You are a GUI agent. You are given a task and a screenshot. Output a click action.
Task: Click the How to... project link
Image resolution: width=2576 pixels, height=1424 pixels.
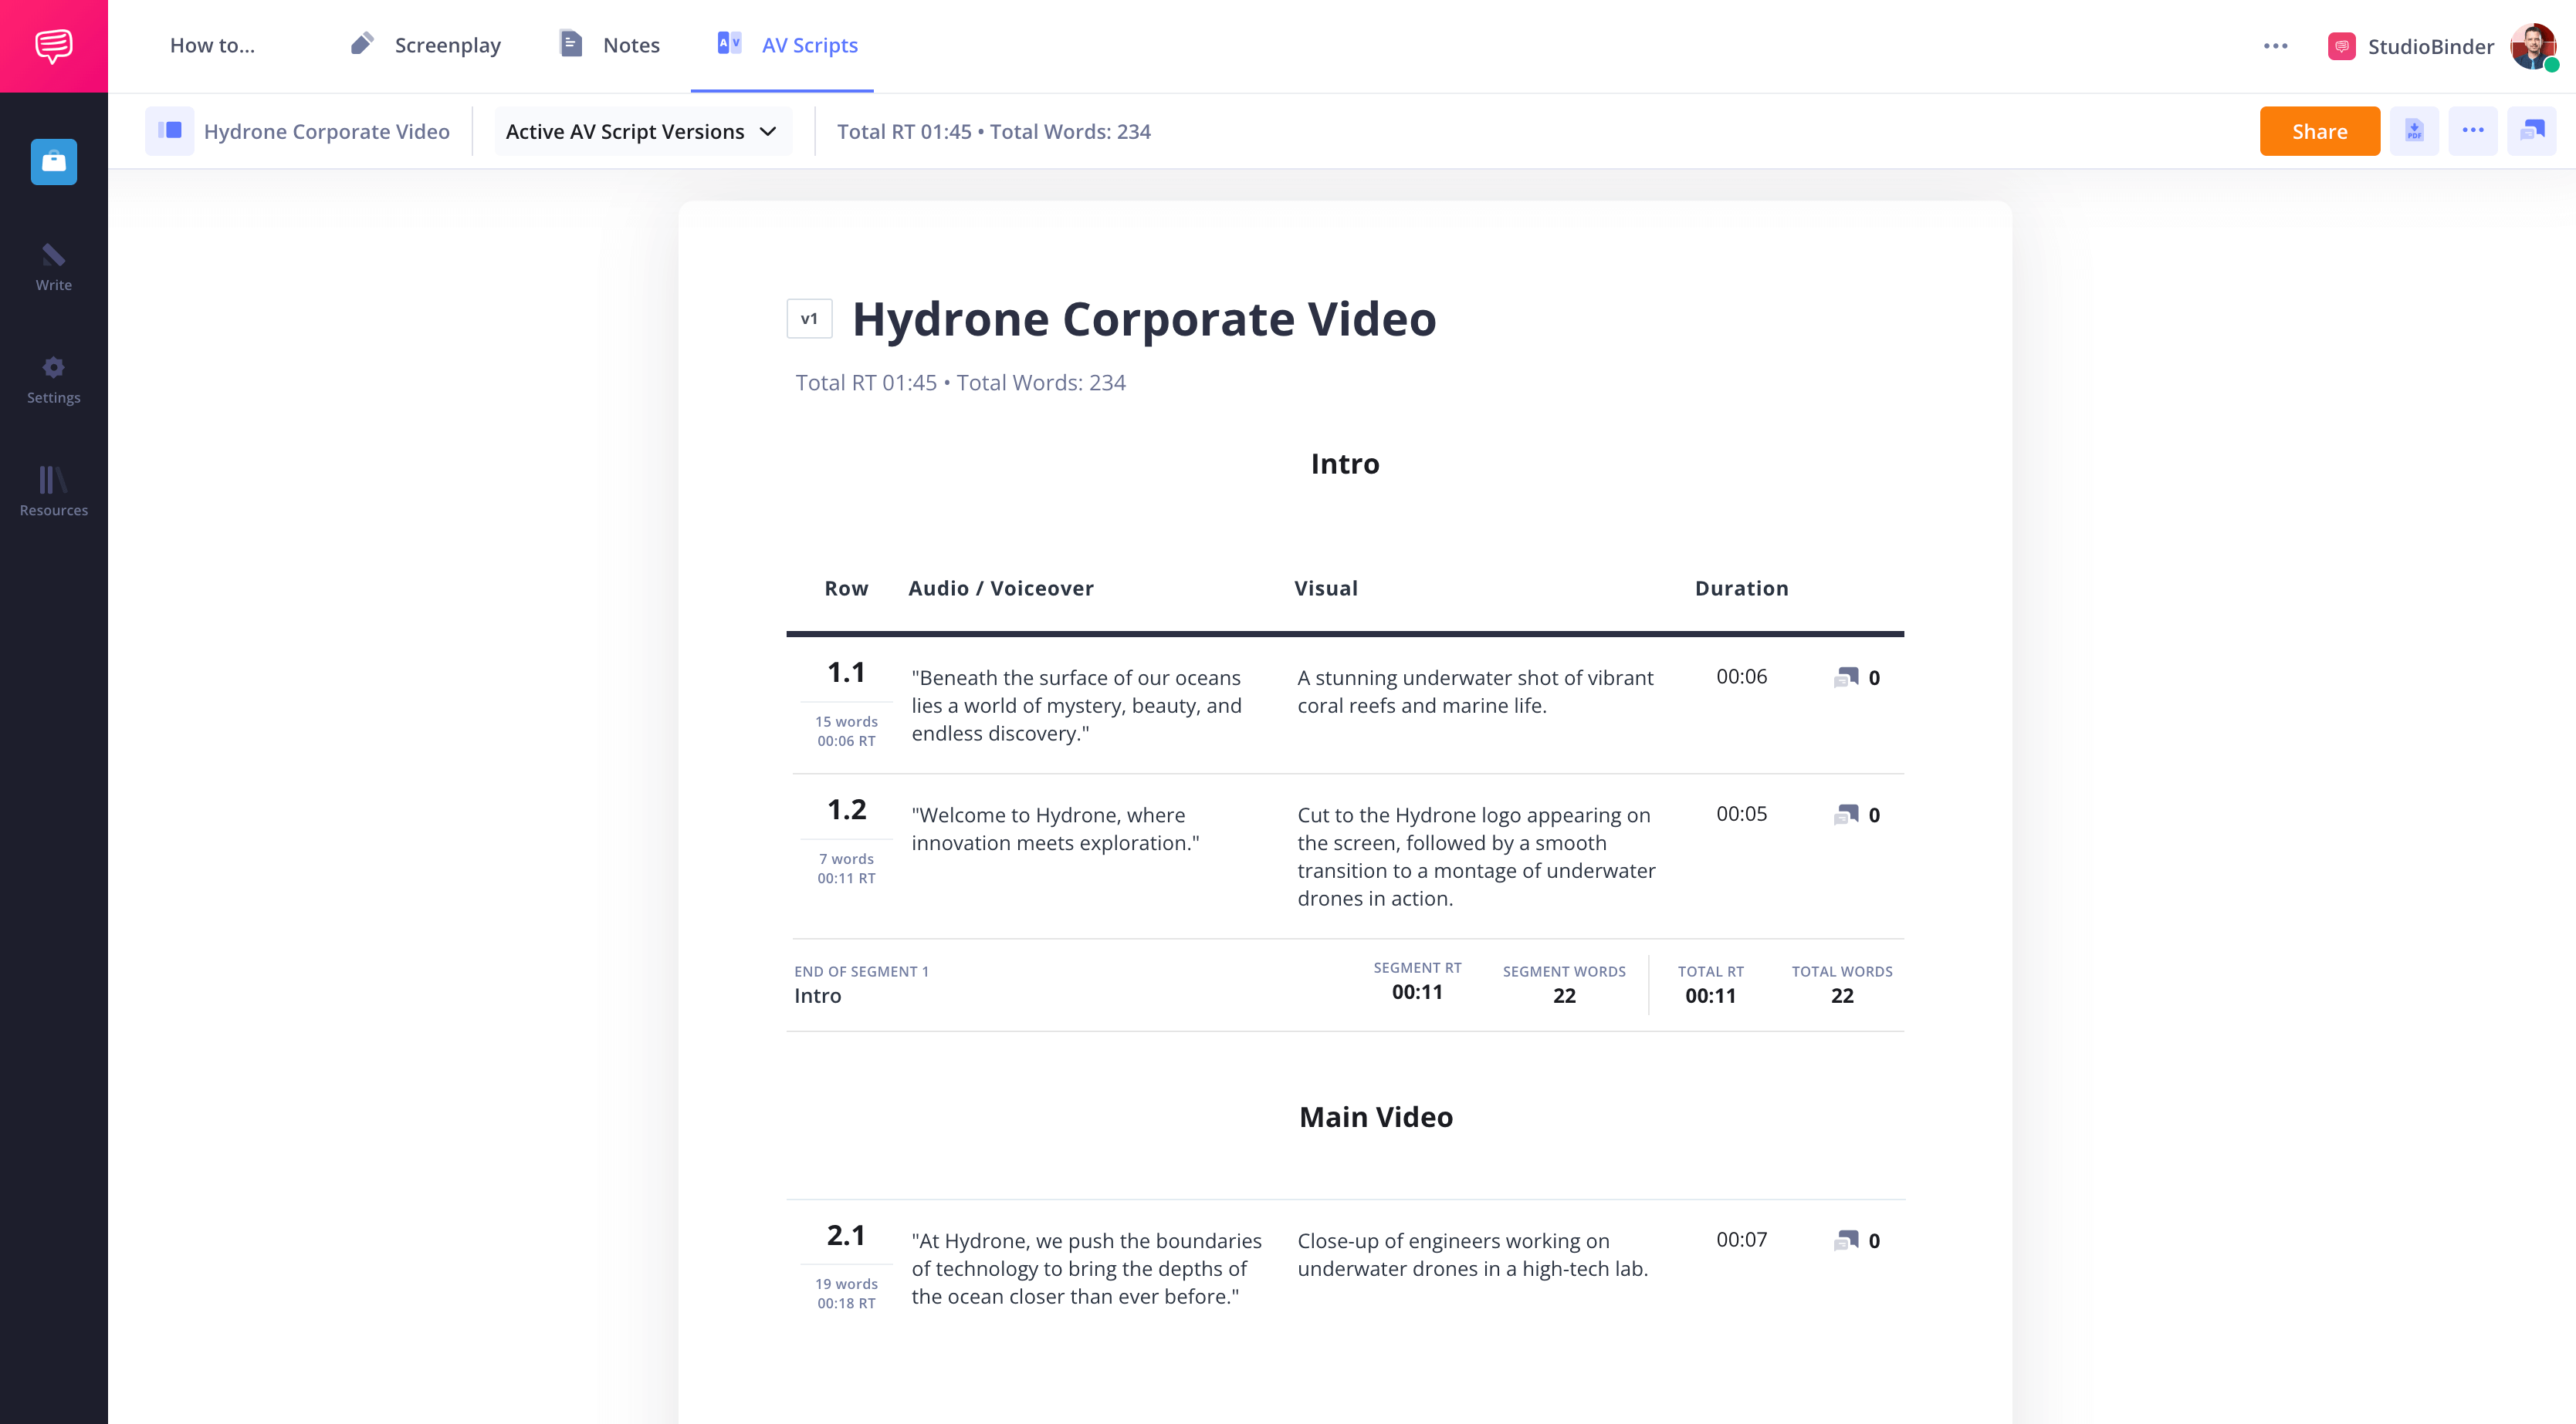pyautogui.click(x=212, y=45)
